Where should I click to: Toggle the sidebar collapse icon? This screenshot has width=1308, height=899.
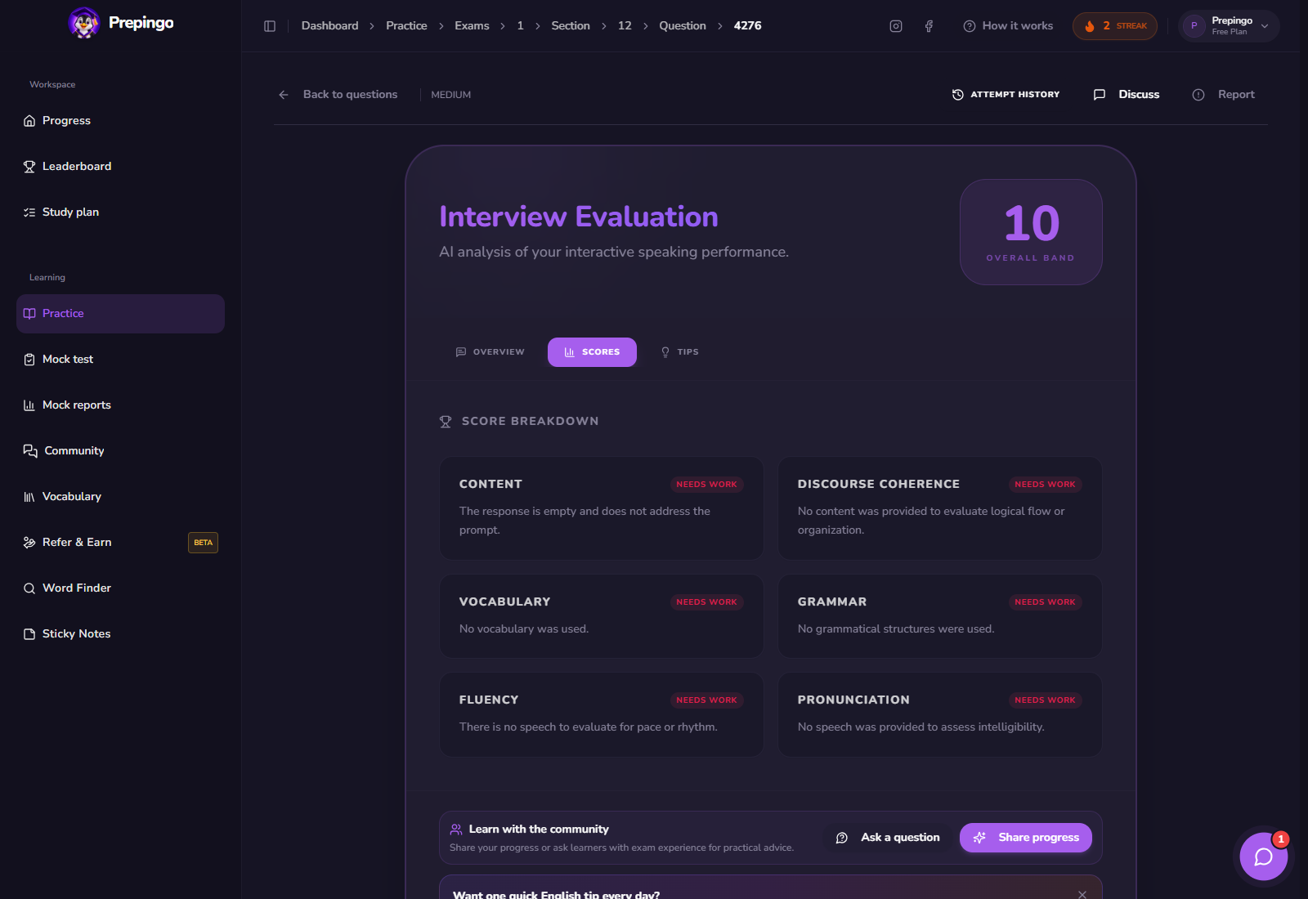(x=270, y=26)
